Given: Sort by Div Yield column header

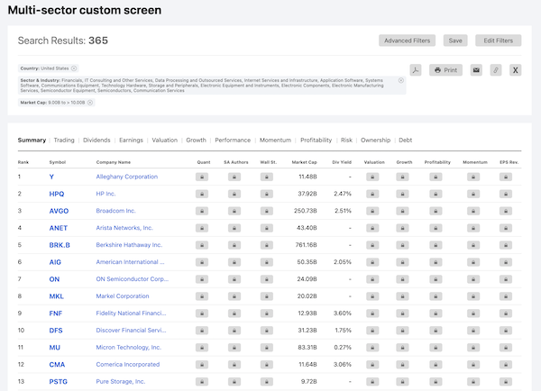Looking at the screenshot, I should point(342,162).
